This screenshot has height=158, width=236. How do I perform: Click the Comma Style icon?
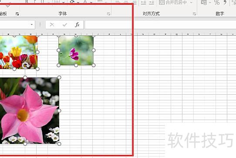click(225, 2)
